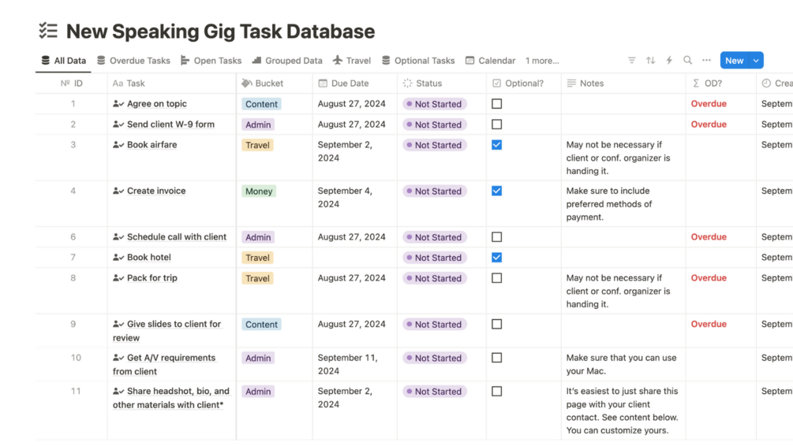Open the three-dots more options menu
The height and width of the screenshot is (446, 793).
click(x=706, y=61)
